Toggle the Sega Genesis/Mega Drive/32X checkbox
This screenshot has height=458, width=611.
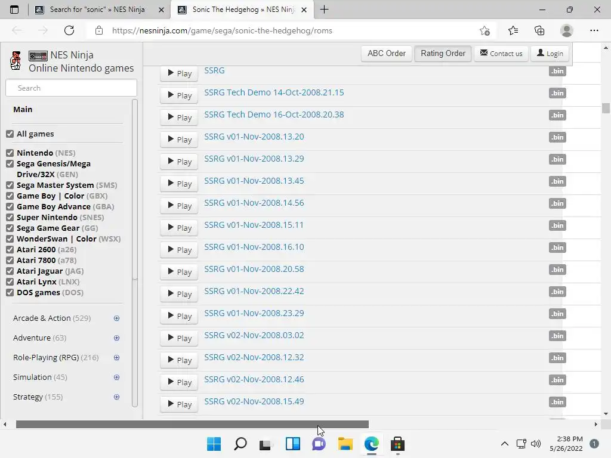pos(10,164)
